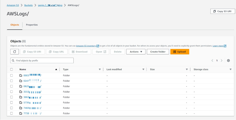Open folder link starting with 7469
Viewport: 236px width, 120px height.
32,108
